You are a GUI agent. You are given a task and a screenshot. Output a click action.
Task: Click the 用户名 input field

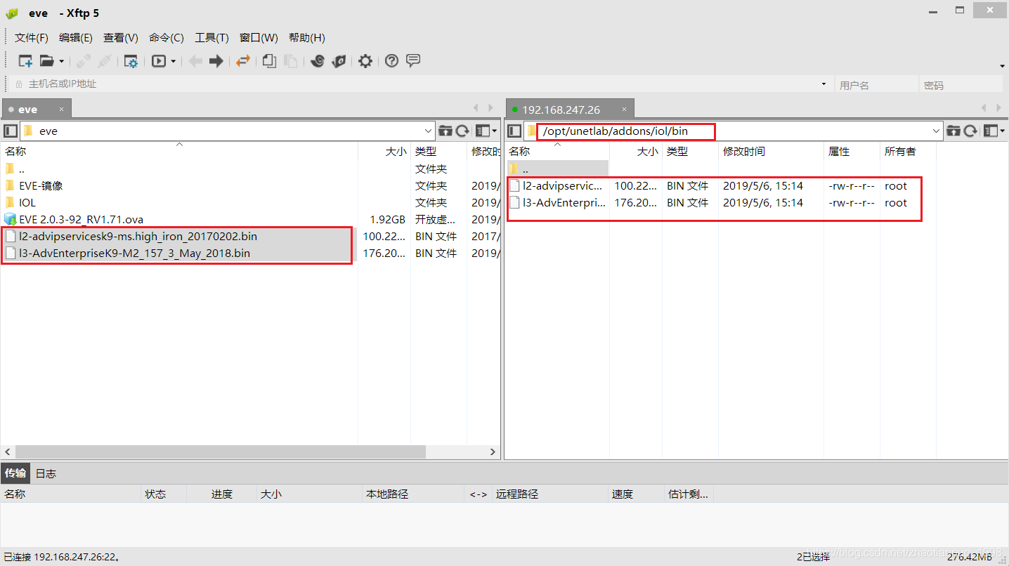(x=877, y=85)
